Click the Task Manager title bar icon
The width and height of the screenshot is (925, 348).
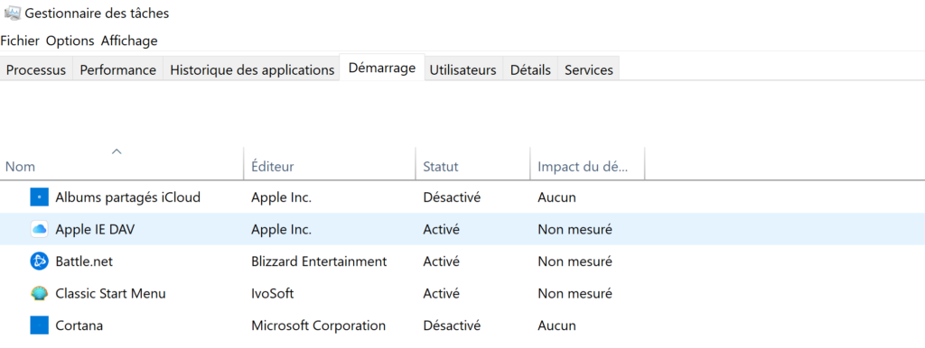[x=13, y=13]
